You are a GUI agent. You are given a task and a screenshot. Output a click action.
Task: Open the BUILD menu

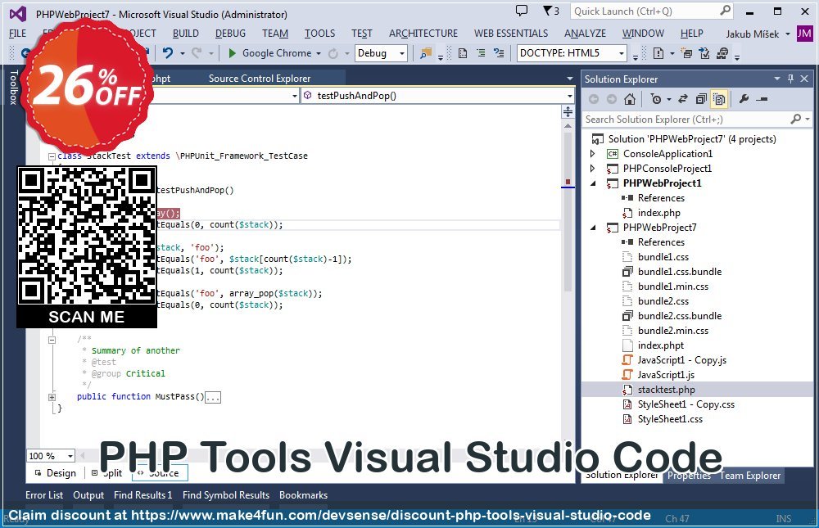[185, 34]
